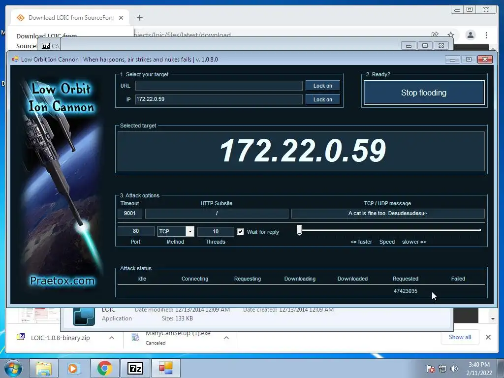Select the IP field containing 172.22.0.59
Image resolution: width=504 pixels, height=378 pixels.
pos(219,99)
